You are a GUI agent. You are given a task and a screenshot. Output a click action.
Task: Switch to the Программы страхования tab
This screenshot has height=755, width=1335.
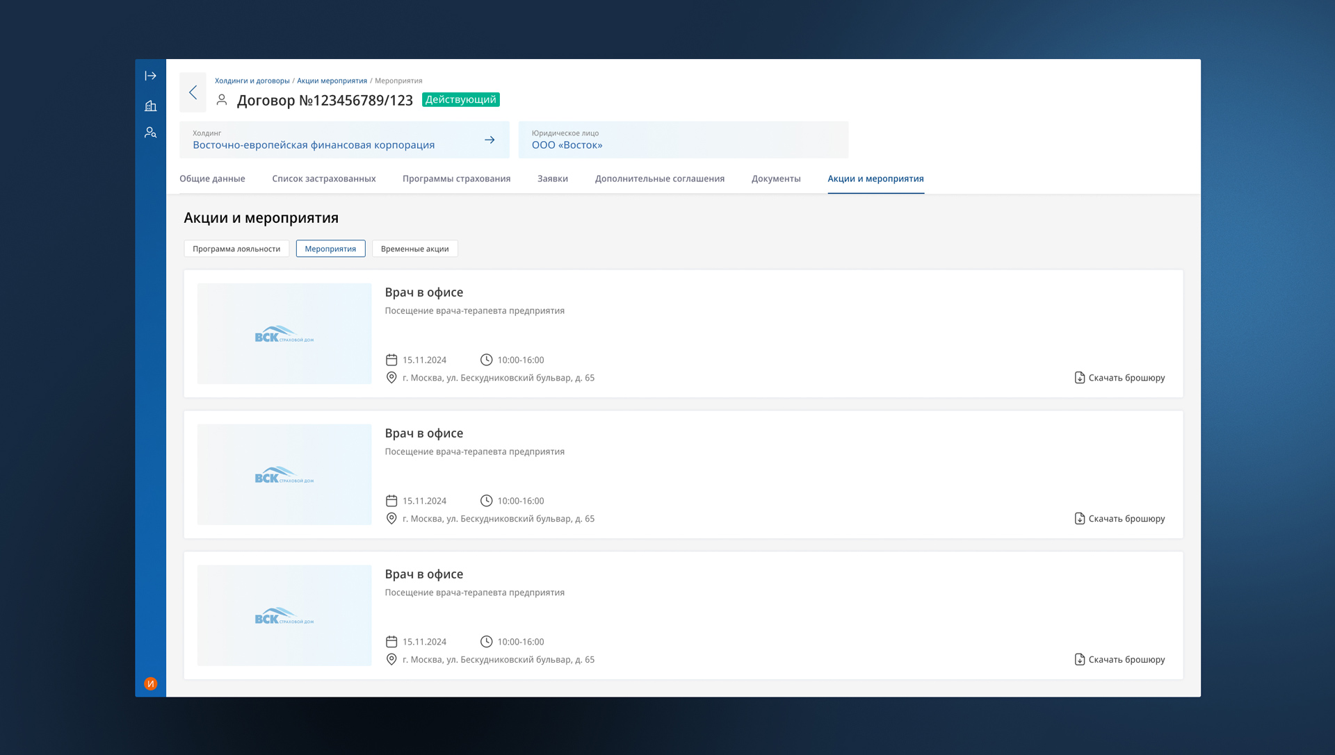(456, 179)
